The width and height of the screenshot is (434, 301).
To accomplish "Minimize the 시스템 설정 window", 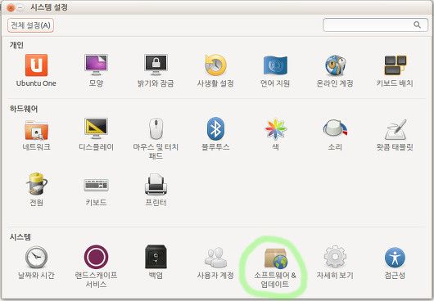I will point(20,7).
